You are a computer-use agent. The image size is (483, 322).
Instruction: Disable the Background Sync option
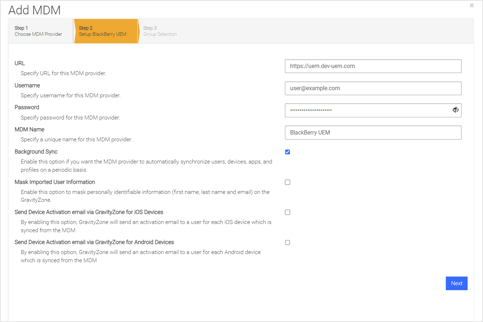[287, 152]
